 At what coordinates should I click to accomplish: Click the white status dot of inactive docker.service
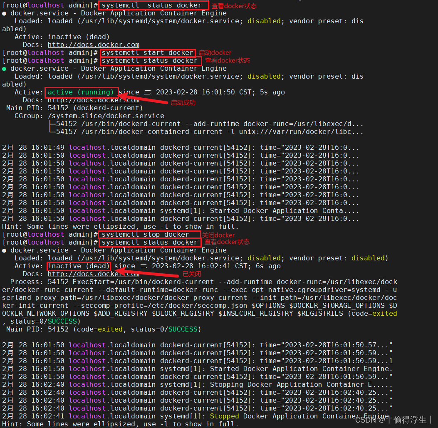[4, 13]
